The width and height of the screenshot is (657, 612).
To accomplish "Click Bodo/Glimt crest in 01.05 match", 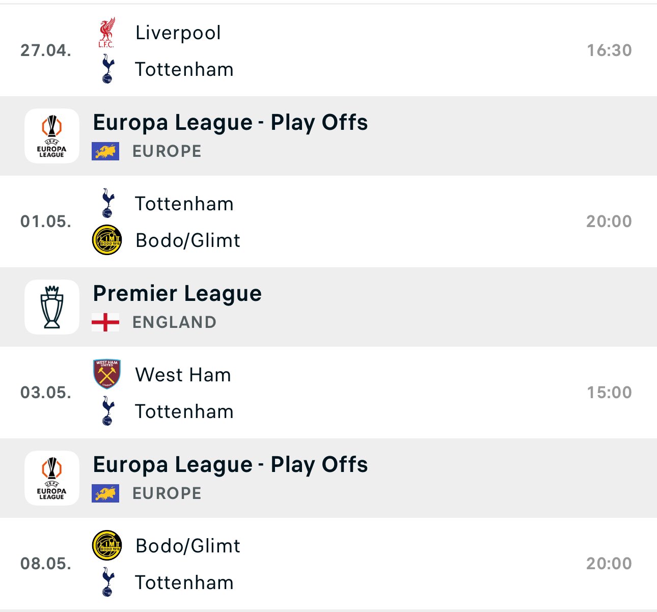I will [x=107, y=240].
